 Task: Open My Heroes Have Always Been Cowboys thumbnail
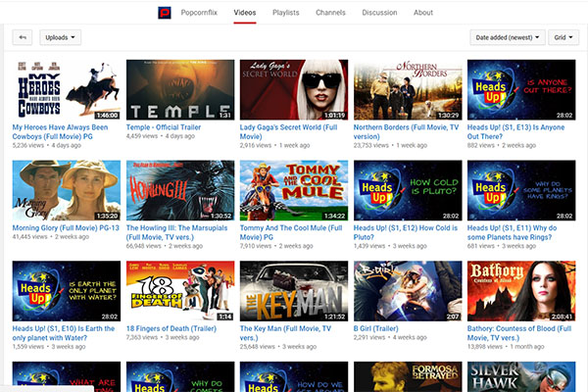click(67, 89)
